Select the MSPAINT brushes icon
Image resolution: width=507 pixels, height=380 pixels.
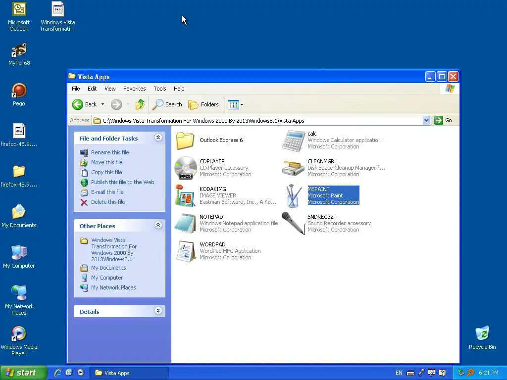[x=293, y=195]
